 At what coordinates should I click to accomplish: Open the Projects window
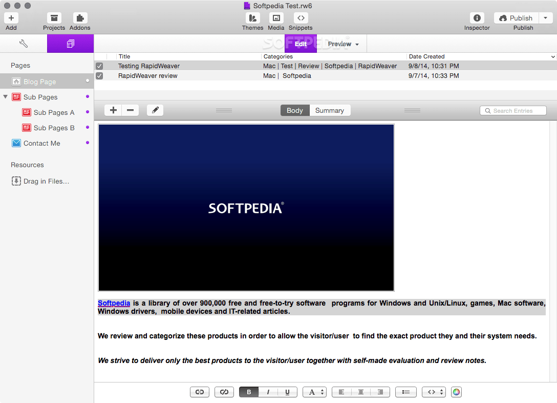[54, 18]
